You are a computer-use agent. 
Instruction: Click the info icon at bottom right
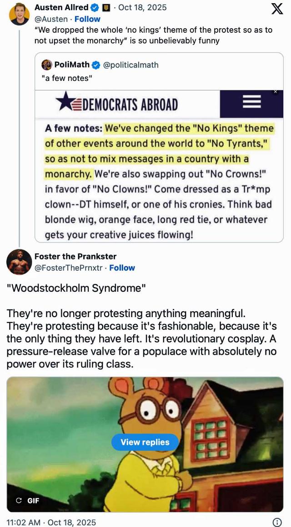tap(276, 522)
